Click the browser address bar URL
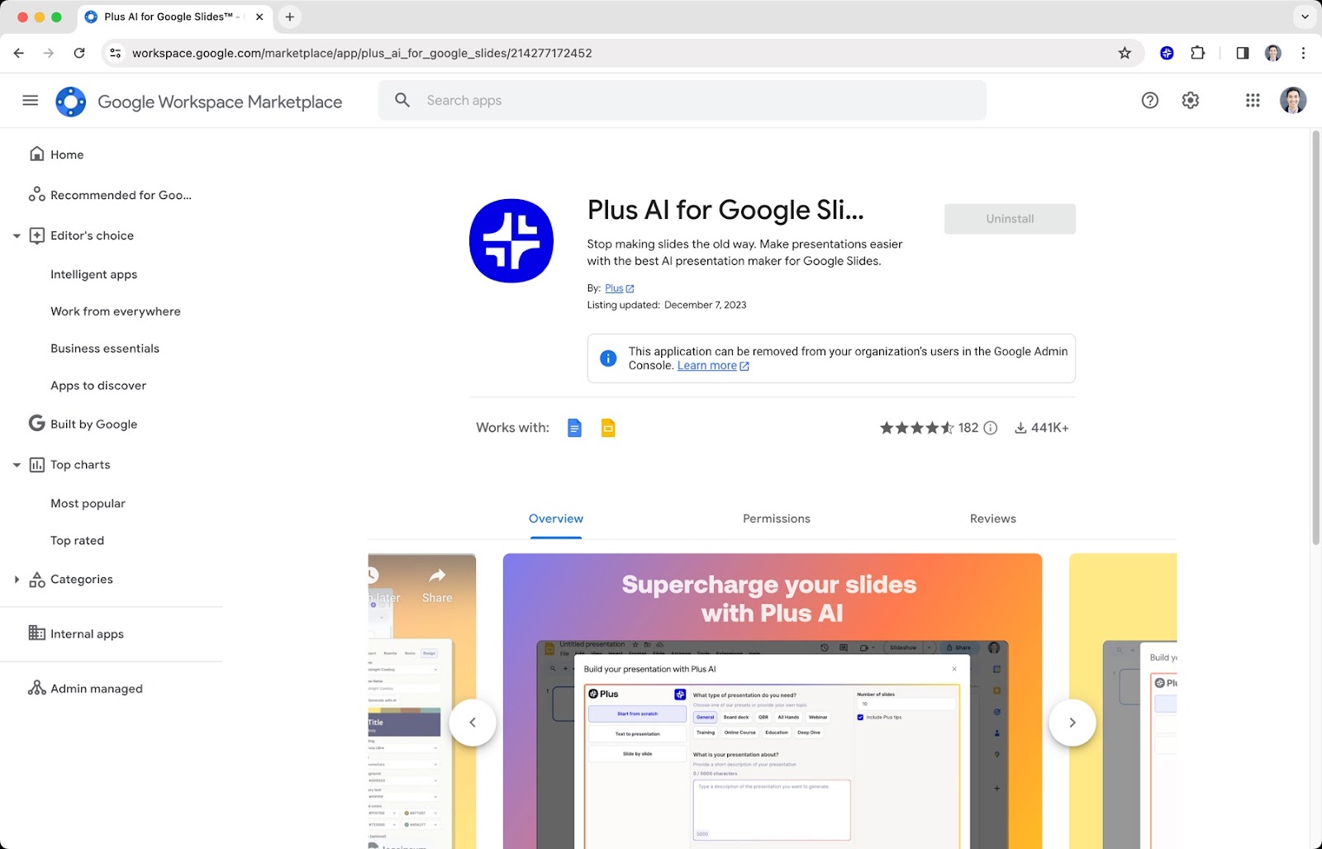This screenshot has height=849, width=1322. [x=362, y=53]
